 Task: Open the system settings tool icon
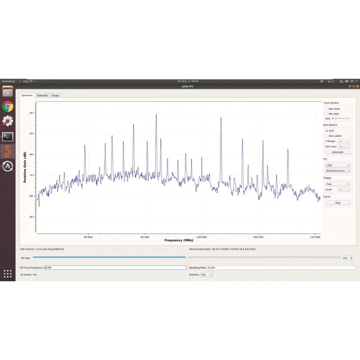coord(8,121)
